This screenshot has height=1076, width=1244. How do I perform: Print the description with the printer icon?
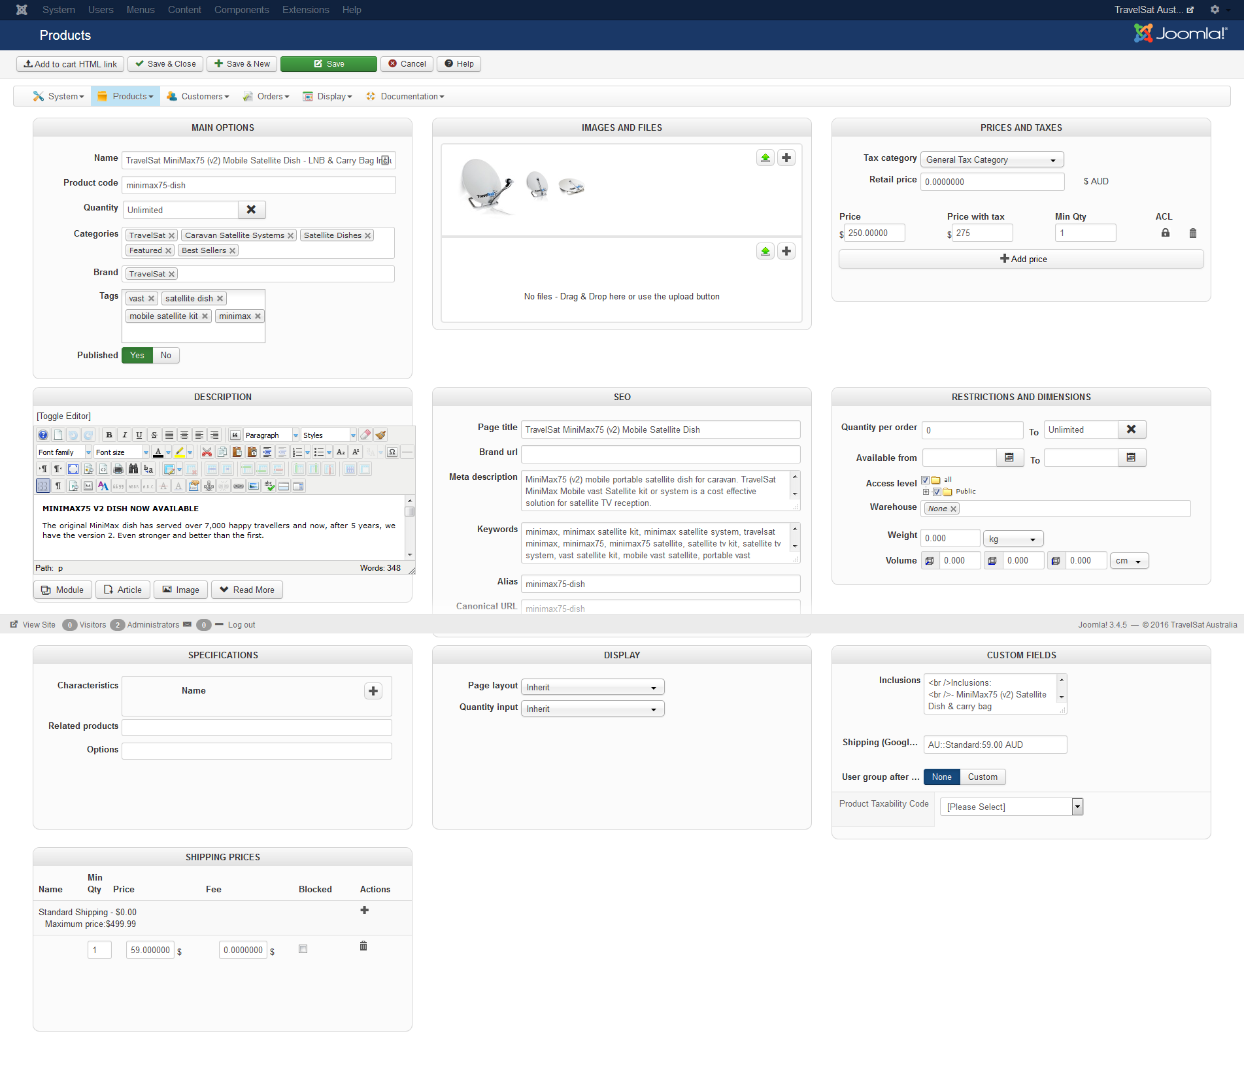coord(118,469)
